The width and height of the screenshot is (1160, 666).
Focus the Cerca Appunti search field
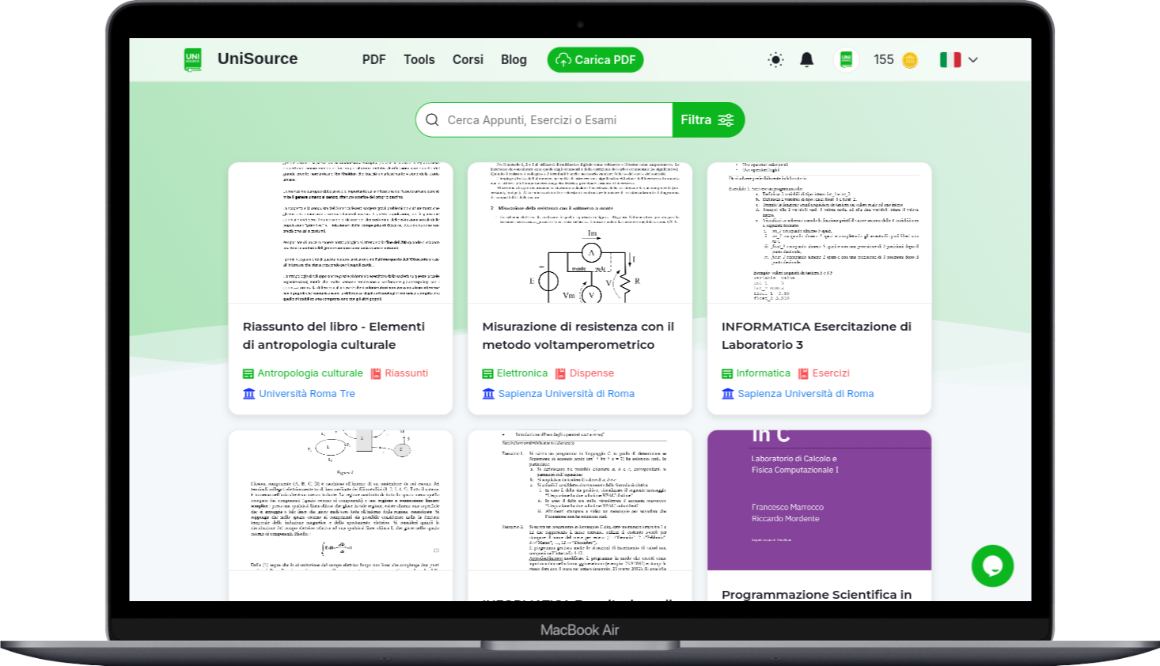coord(544,120)
